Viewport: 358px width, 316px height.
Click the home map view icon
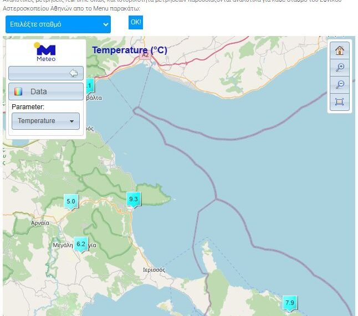(340, 50)
